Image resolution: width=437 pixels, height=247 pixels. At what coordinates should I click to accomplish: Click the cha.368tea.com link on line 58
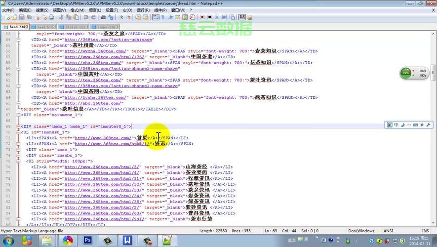tap(94, 63)
